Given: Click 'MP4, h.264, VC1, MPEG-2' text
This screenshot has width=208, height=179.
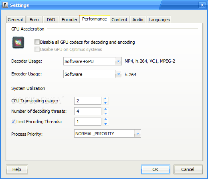Looking at the screenshot, I should click(x=150, y=61).
